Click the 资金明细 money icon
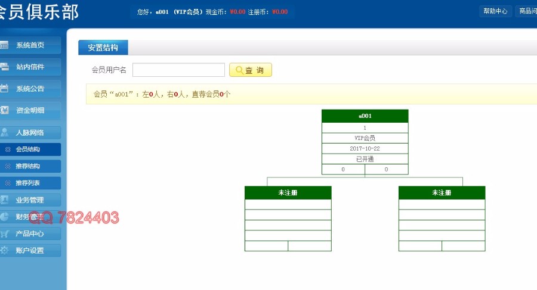This screenshot has height=290, width=537. pos(5,110)
